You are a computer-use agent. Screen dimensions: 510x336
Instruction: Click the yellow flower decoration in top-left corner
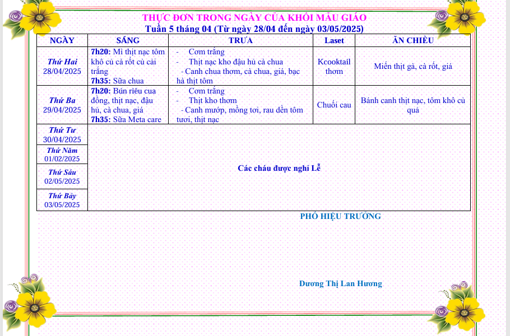(x=35, y=16)
